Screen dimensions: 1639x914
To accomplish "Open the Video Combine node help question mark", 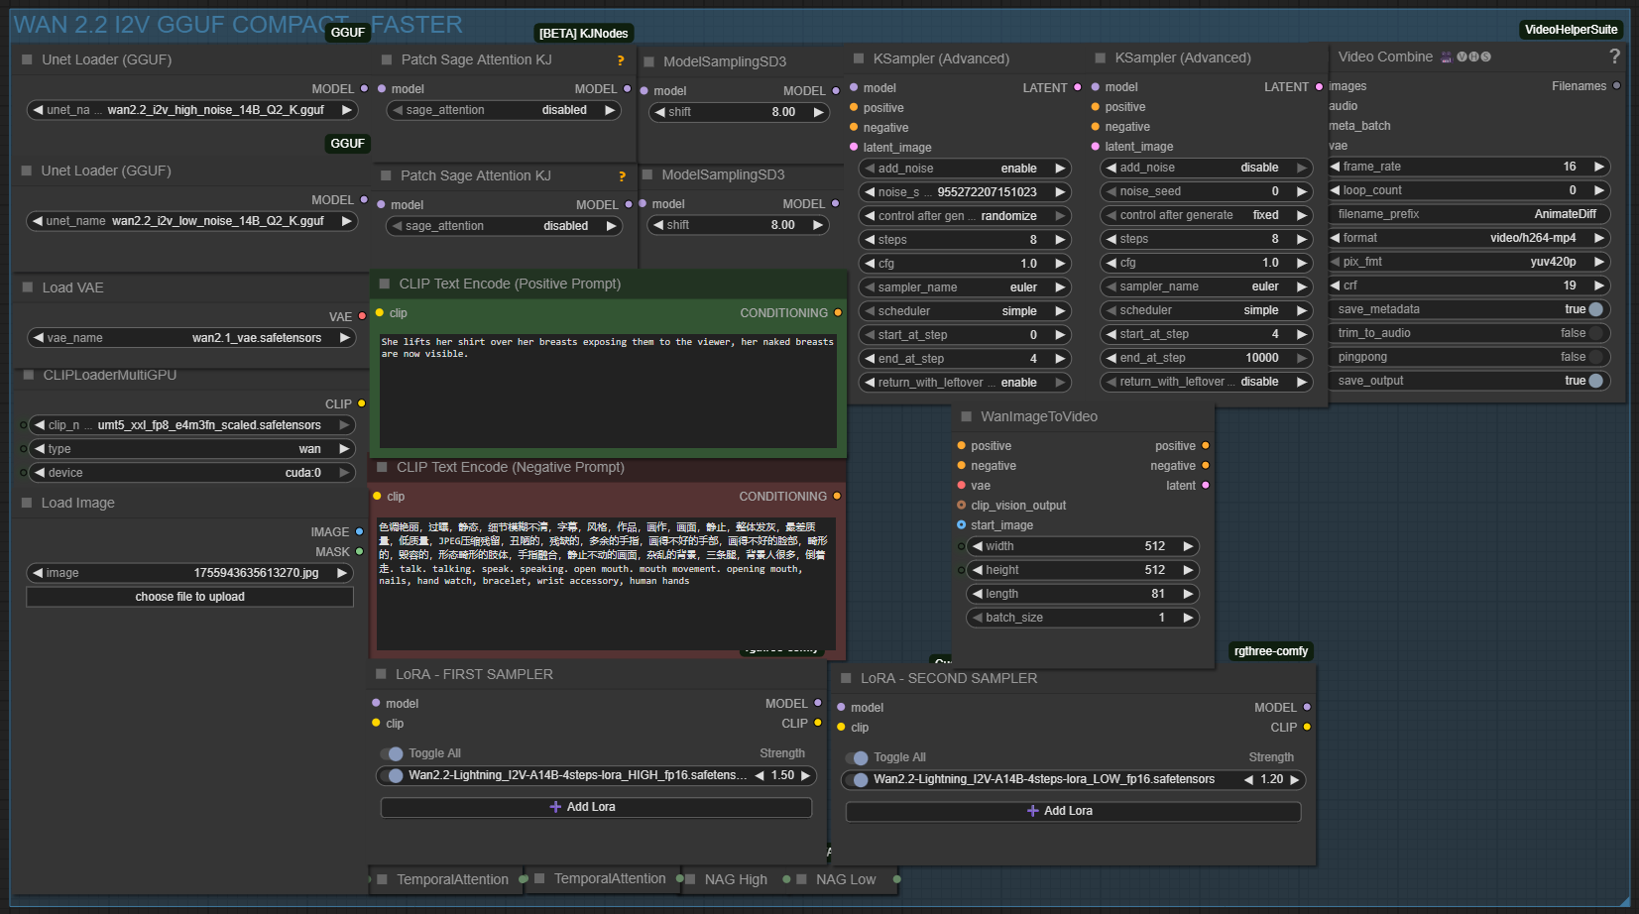I will coord(1614,57).
